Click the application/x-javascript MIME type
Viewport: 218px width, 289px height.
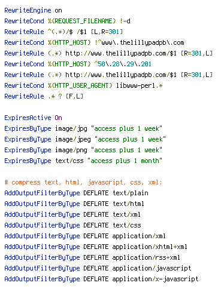(155, 279)
